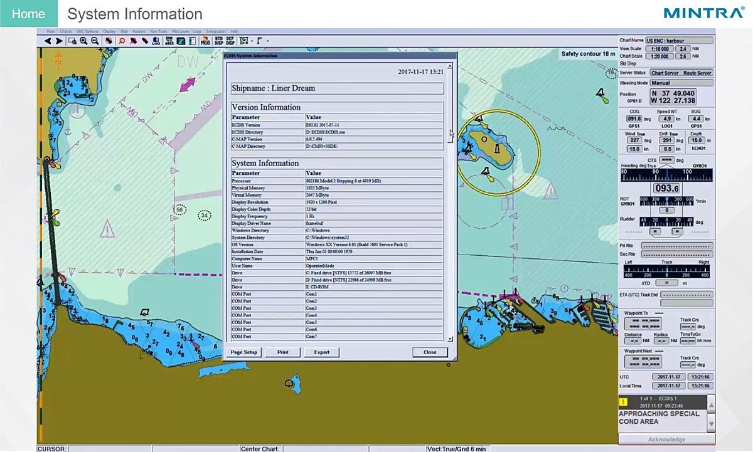Click the View Scale 1:18 000 field
Image resolution: width=753 pixels, height=452 pixels.
pos(660,48)
